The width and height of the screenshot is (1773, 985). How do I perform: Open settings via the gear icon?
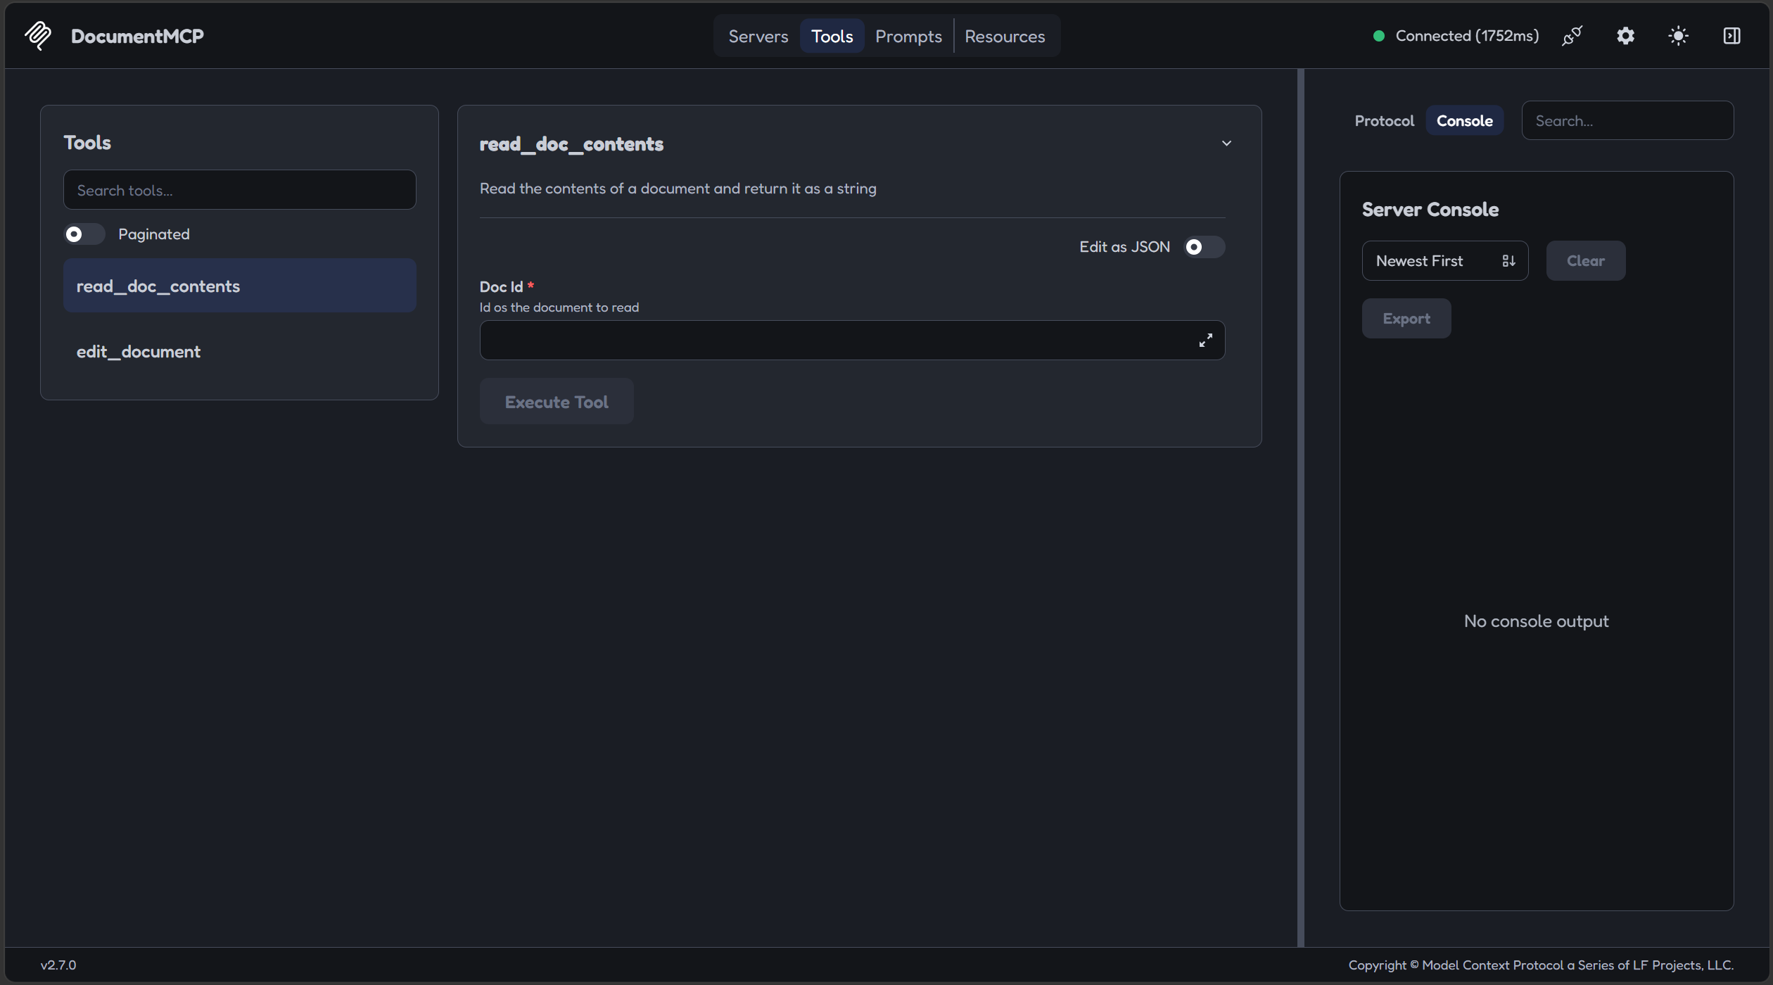pos(1625,36)
